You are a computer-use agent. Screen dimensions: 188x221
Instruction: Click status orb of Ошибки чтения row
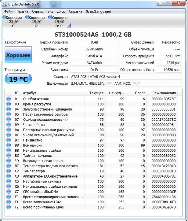click(x=9, y=99)
